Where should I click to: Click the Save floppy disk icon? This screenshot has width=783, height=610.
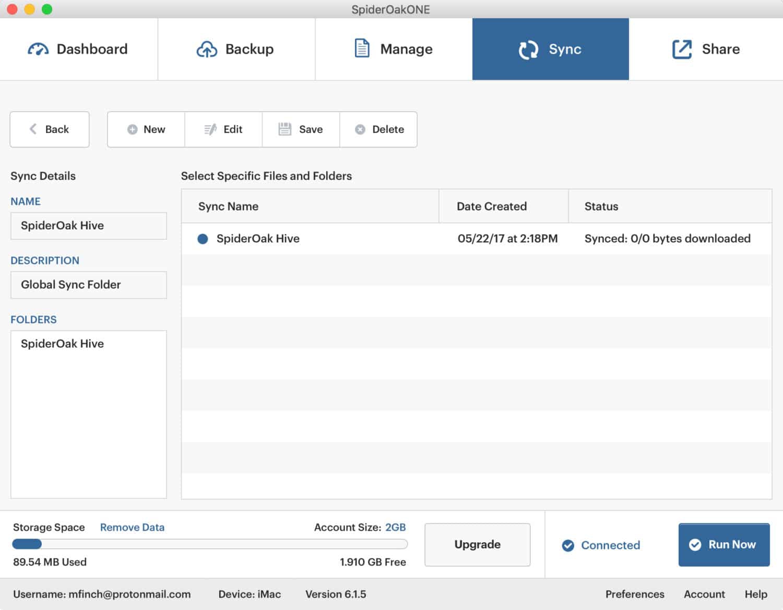click(284, 129)
